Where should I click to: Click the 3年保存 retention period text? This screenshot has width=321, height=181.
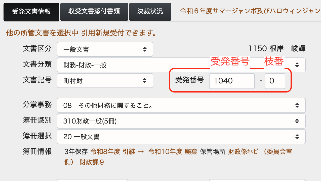[76, 152]
